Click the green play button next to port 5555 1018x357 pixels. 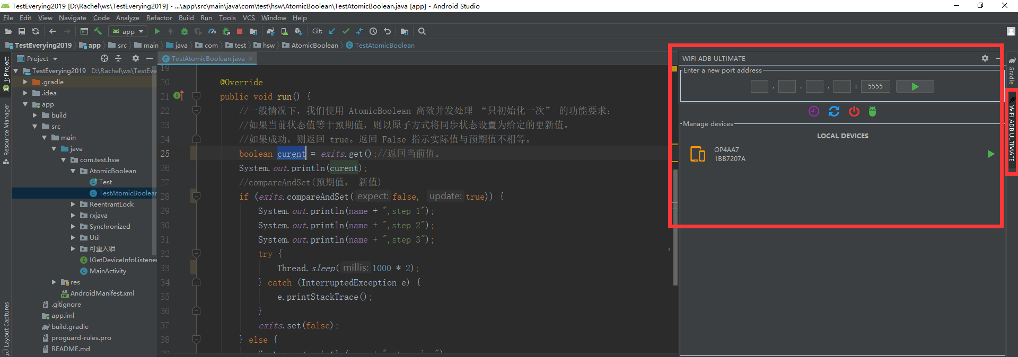click(x=915, y=86)
